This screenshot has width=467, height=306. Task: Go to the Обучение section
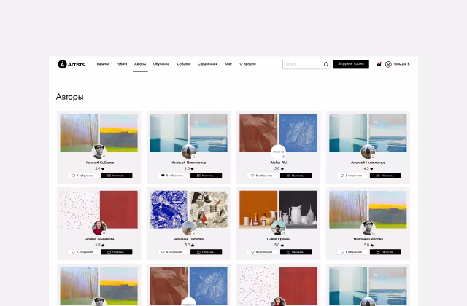pyautogui.click(x=161, y=64)
